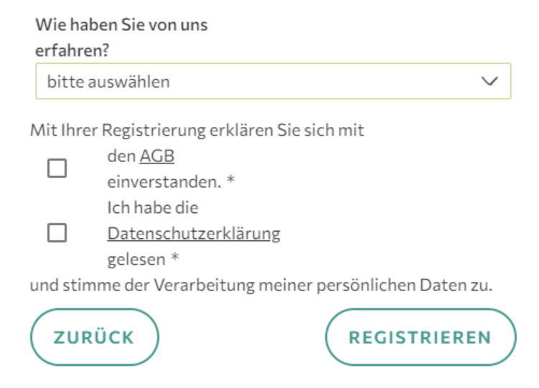Click the 'Ich habe die' label text
Viewport: 539px width, 388px height.
click(x=152, y=207)
